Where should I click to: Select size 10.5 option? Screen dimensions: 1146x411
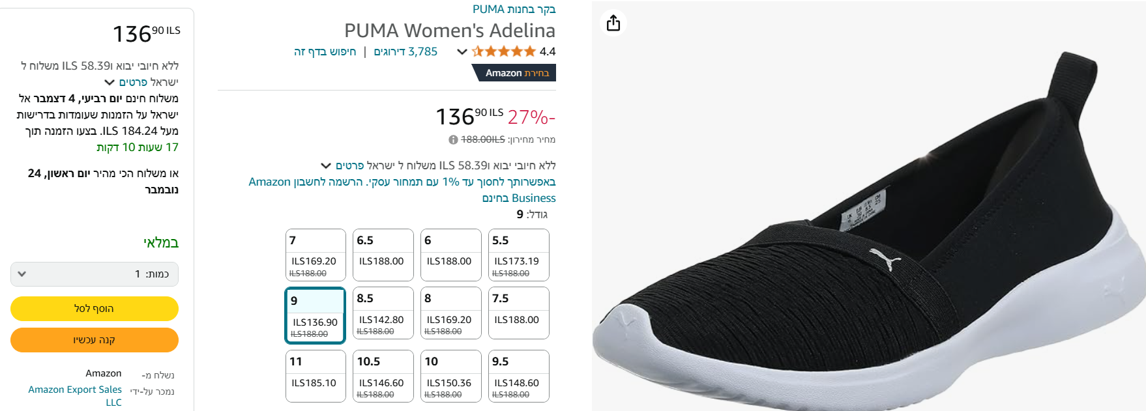point(383,376)
